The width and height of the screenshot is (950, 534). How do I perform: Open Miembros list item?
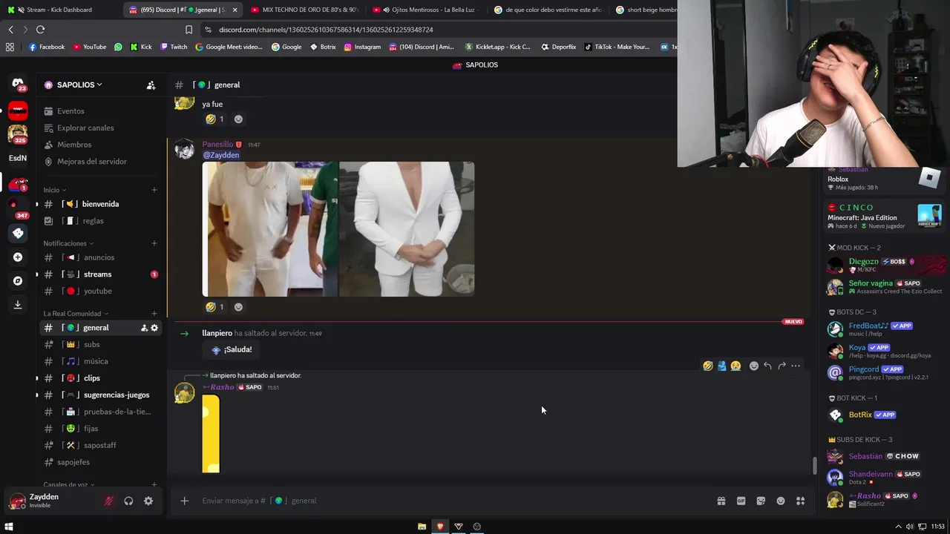click(102, 145)
